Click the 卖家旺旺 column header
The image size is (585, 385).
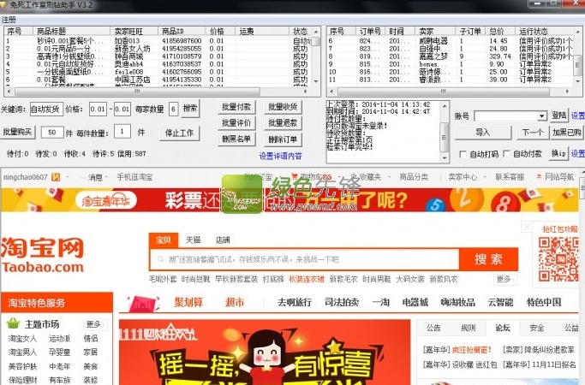coord(134,32)
